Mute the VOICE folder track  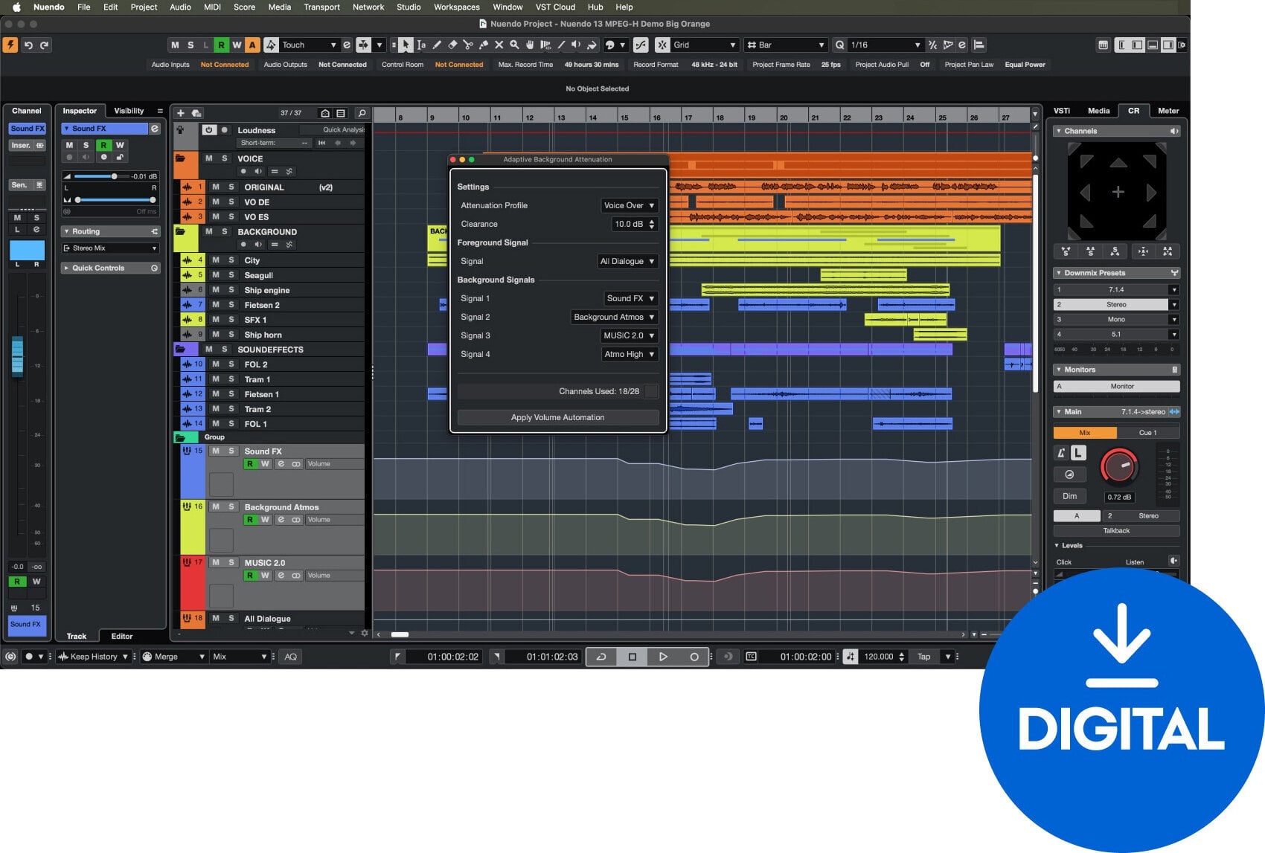click(x=209, y=158)
